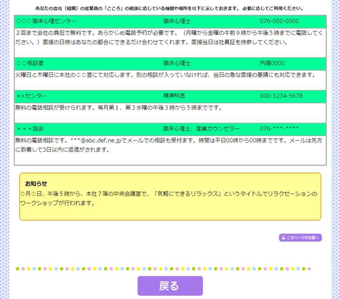Click the 戻る button
Screen dimensions: 340x299
170,285
